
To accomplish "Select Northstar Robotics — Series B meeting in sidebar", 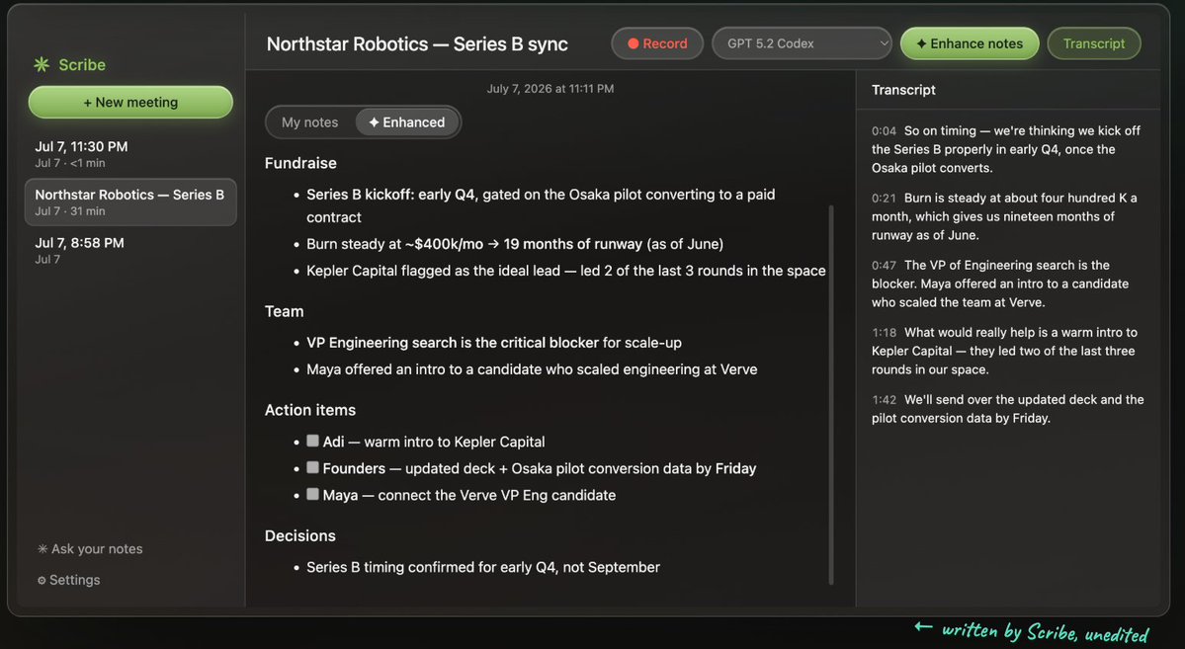I will (x=130, y=202).
